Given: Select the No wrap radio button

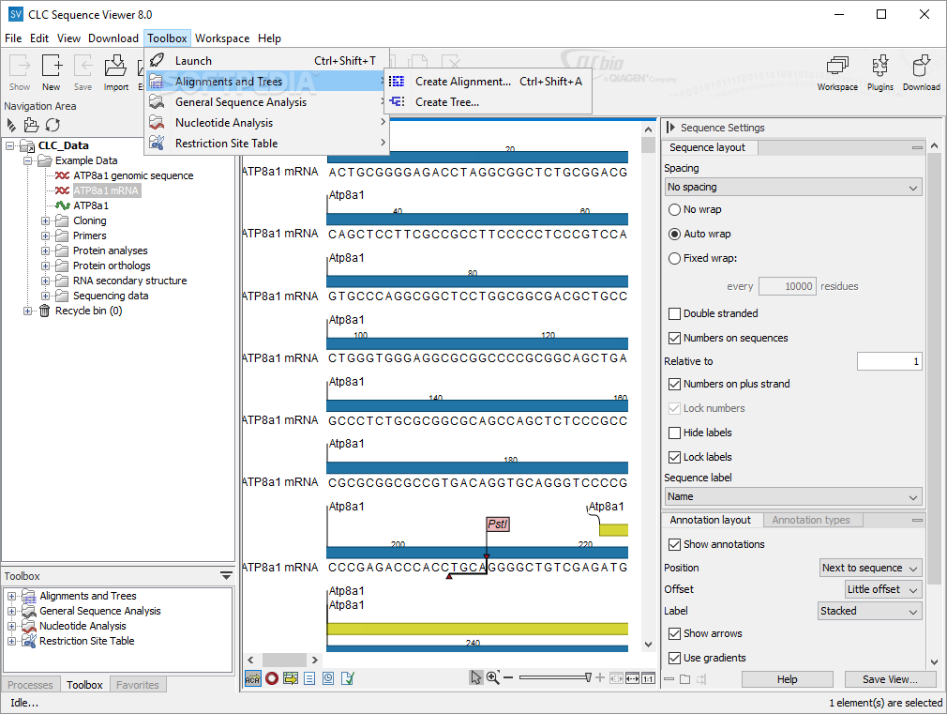Looking at the screenshot, I should point(674,210).
